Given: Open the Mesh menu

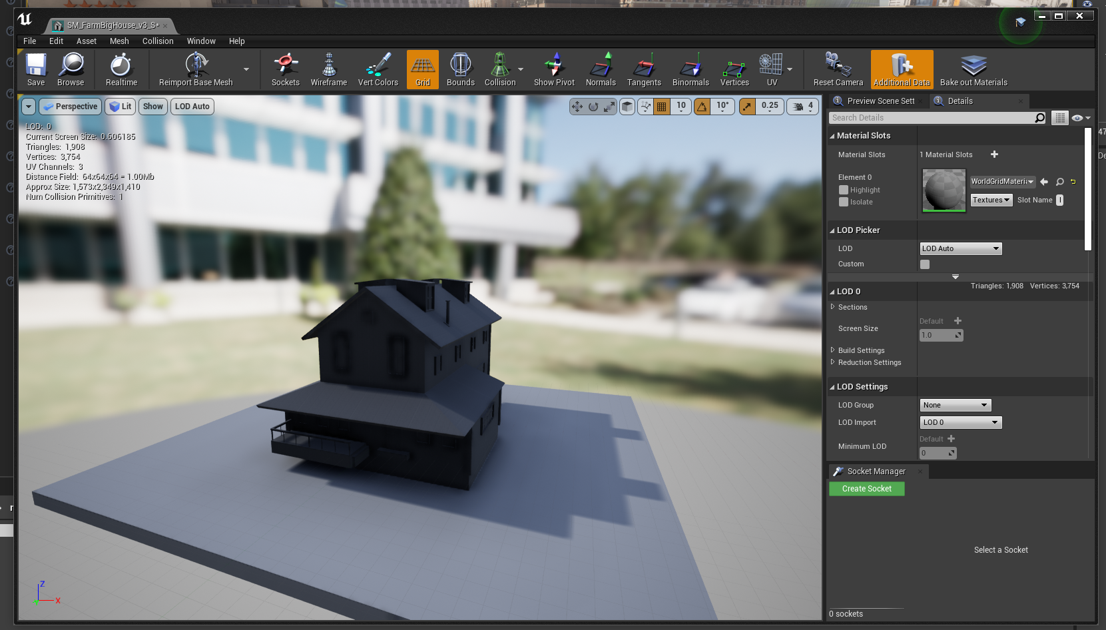Looking at the screenshot, I should [x=119, y=41].
